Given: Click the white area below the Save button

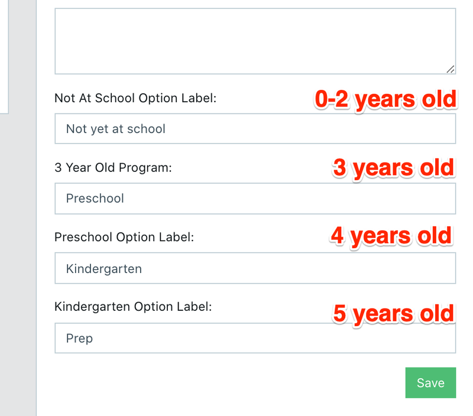Looking at the screenshot, I should (x=237, y=408).
